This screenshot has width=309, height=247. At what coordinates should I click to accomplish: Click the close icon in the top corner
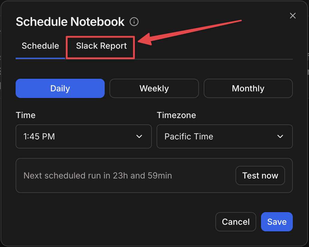pos(292,16)
